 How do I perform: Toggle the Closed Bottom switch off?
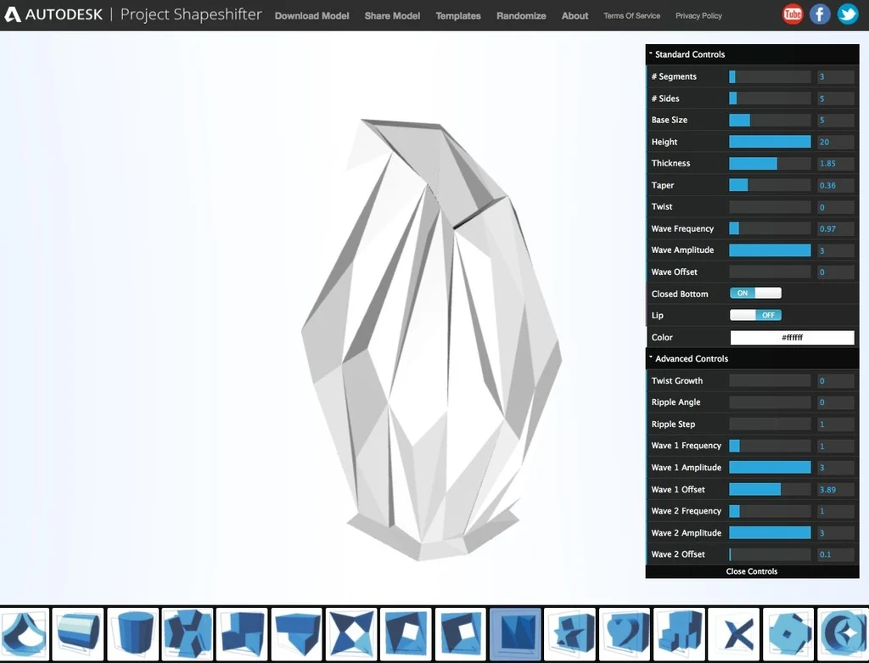[x=755, y=293]
